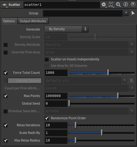Image resolution: width=137 pixels, height=147 pixels.
Task: Open the help question mark icon
Action: [133, 5]
